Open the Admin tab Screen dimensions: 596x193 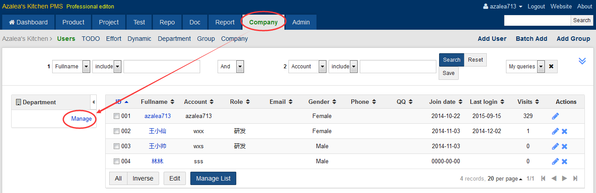[x=301, y=22]
